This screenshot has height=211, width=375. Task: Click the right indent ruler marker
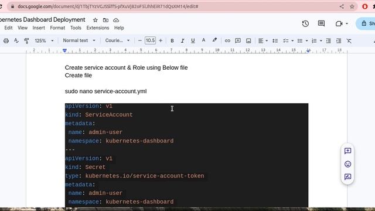(309, 50)
